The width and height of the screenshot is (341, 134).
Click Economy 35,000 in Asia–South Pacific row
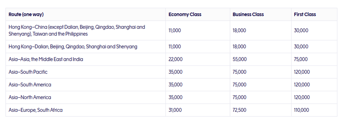click(176, 72)
